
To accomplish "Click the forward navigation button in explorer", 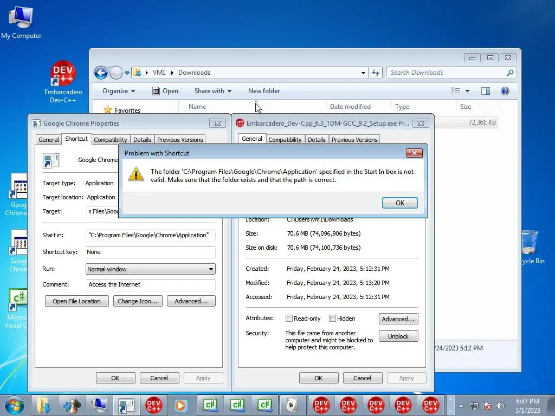I will tap(116, 73).
